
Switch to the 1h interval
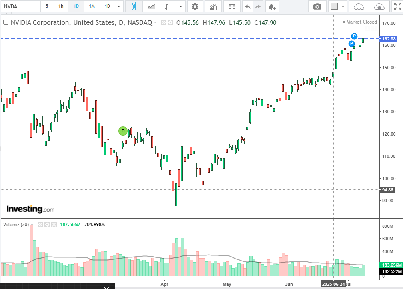coord(61,6)
